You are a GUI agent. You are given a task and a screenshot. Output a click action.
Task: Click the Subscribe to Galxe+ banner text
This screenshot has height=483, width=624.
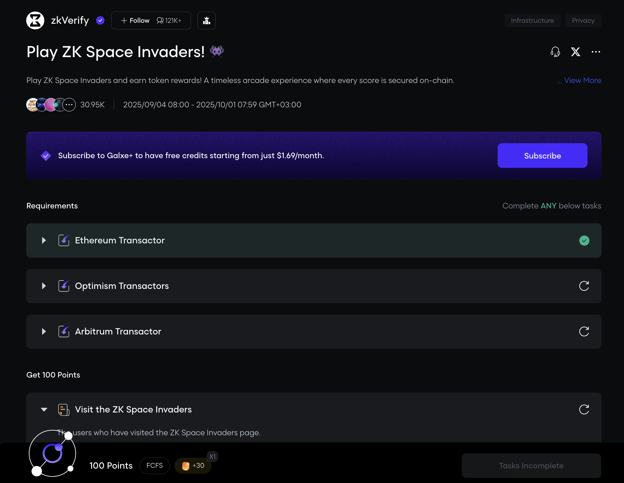pos(191,155)
